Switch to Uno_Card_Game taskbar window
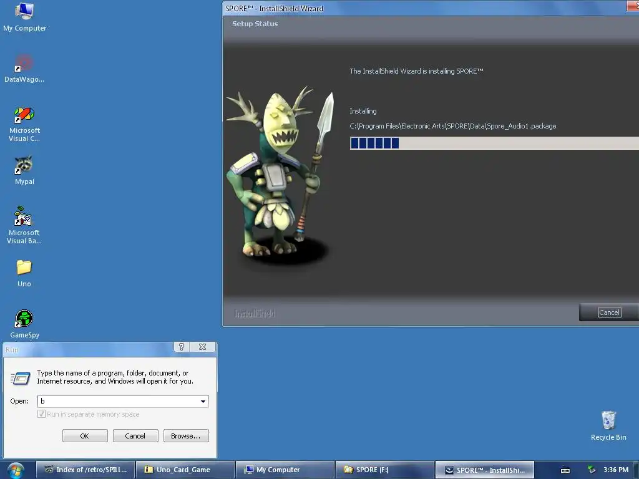This screenshot has height=479, width=639. (x=185, y=470)
